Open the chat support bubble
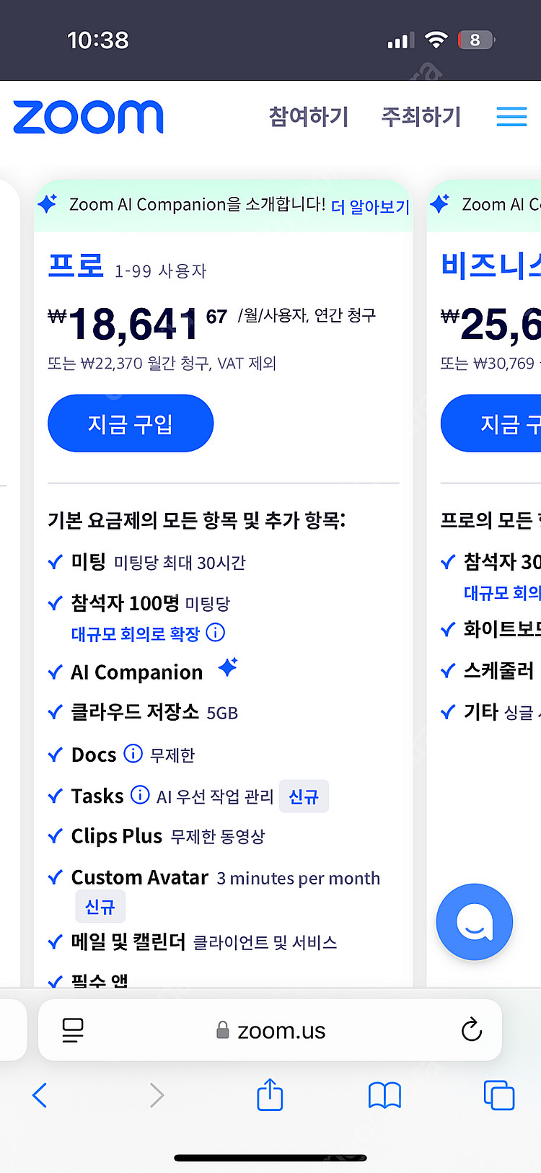This screenshot has height=1173, width=541. pyautogui.click(x=474, y=922)
